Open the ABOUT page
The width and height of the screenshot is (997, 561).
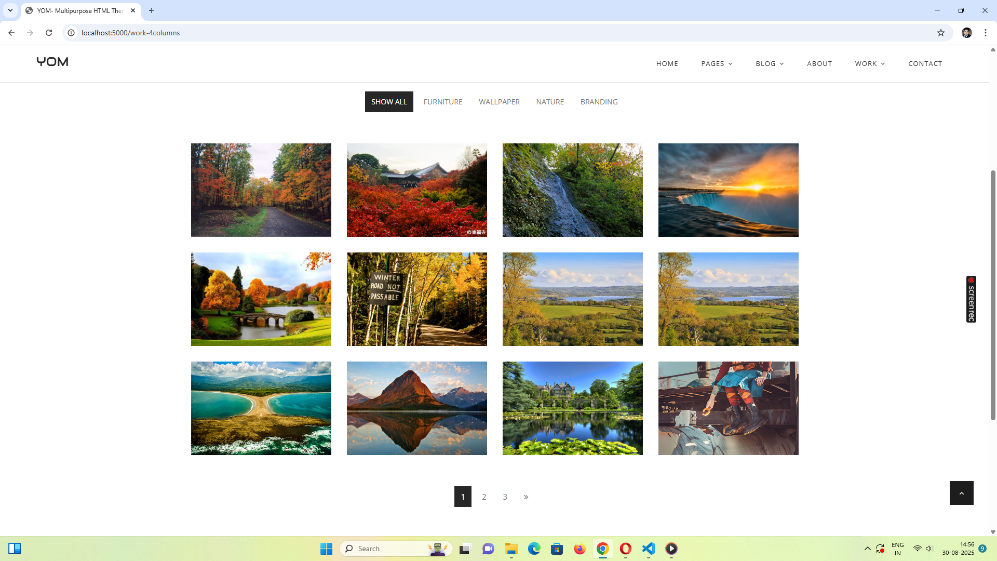pyautogui.click(x=819, y=63)
